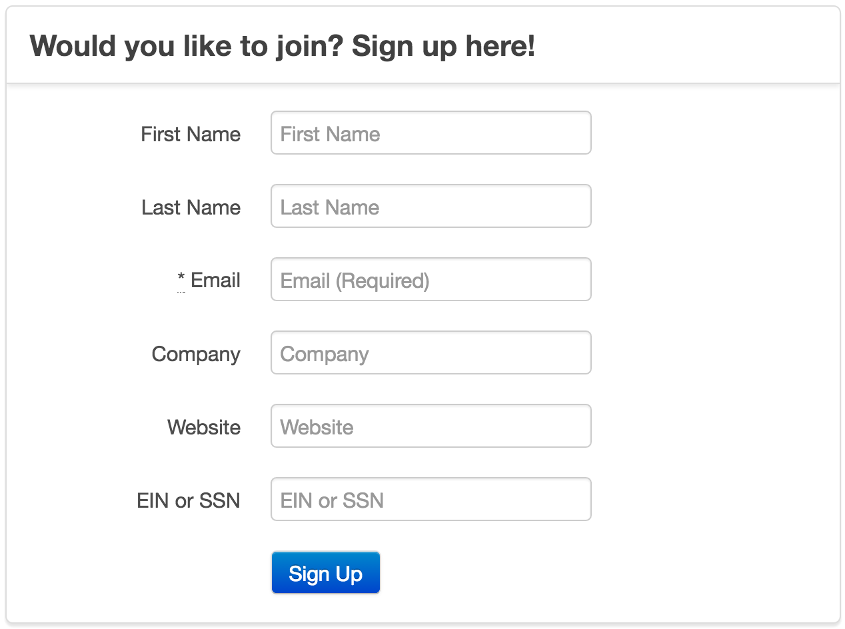Click the Email label text
845x629 pixels.
215,280
